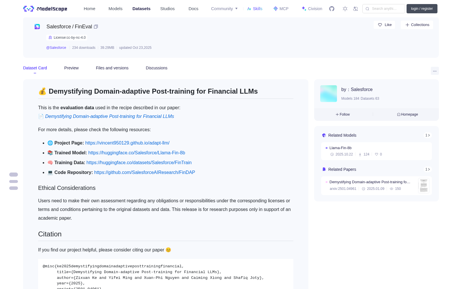The height and width of the screenshot is (289, 462).
Task: Open the Demystifying Domain-adaptive paper link
Action: pyautogui.click(x=109, y=116)
